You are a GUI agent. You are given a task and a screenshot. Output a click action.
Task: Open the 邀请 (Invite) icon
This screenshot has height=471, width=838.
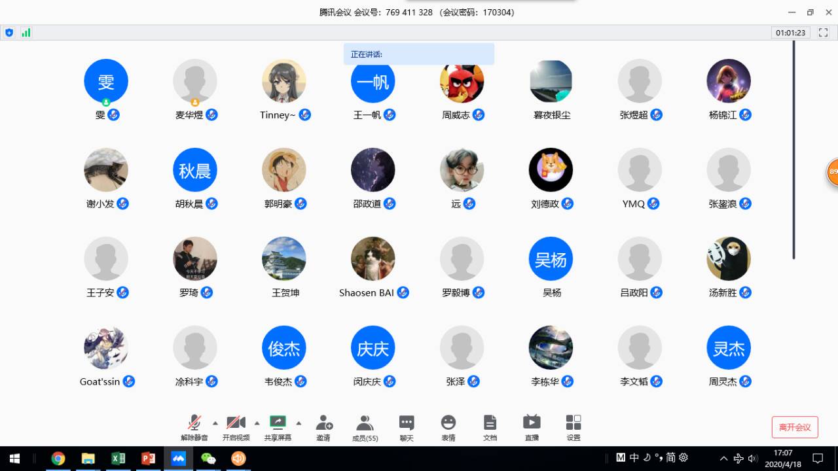[x=323, y=427]
